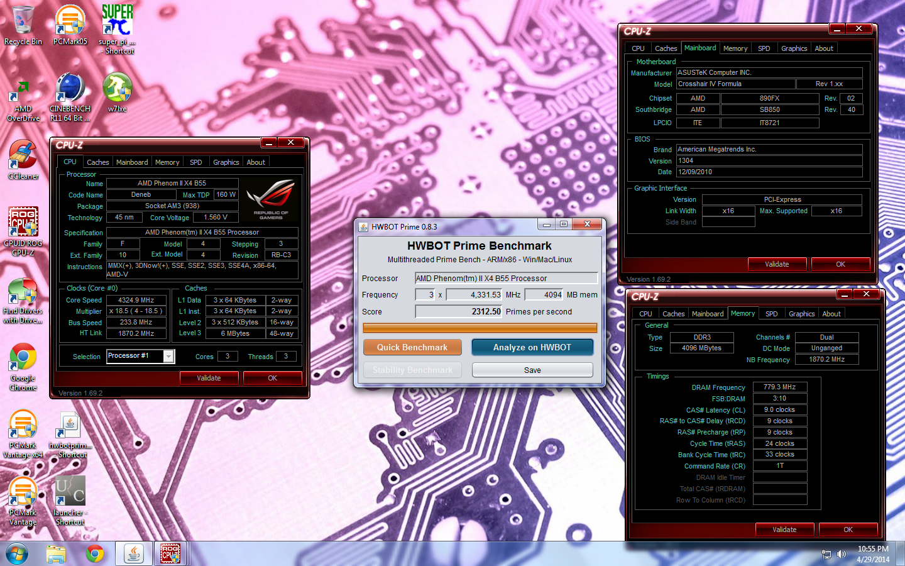Open PCMark Vantage x64 desktop icon

(x=23, y=434)
